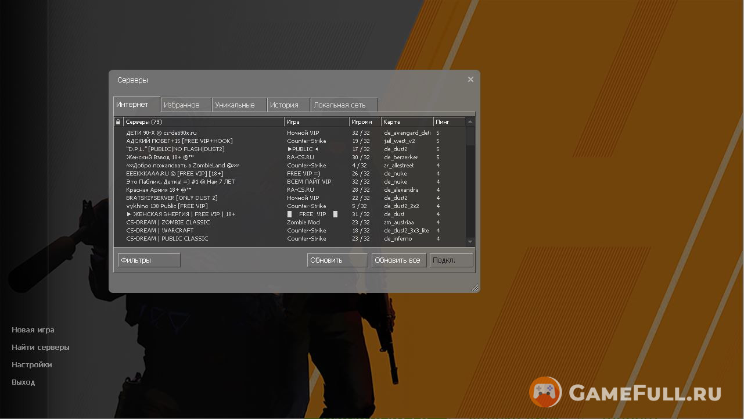Sort by the Серверы (79) column header
This screenshot has width=744, height=419.
[x=203, y=122]
